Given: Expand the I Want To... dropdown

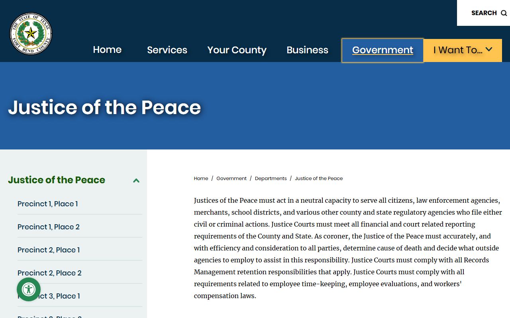Looking at the screenshot, I should (463, 50).
